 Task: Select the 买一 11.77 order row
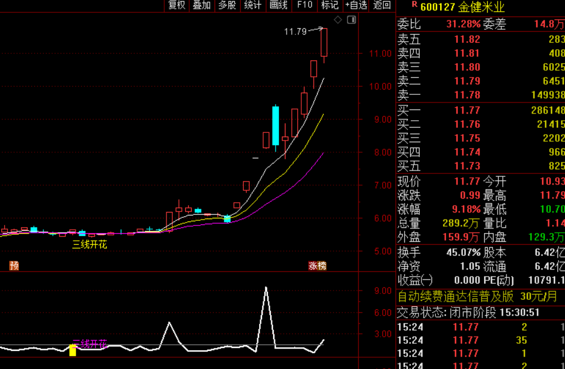481,110
